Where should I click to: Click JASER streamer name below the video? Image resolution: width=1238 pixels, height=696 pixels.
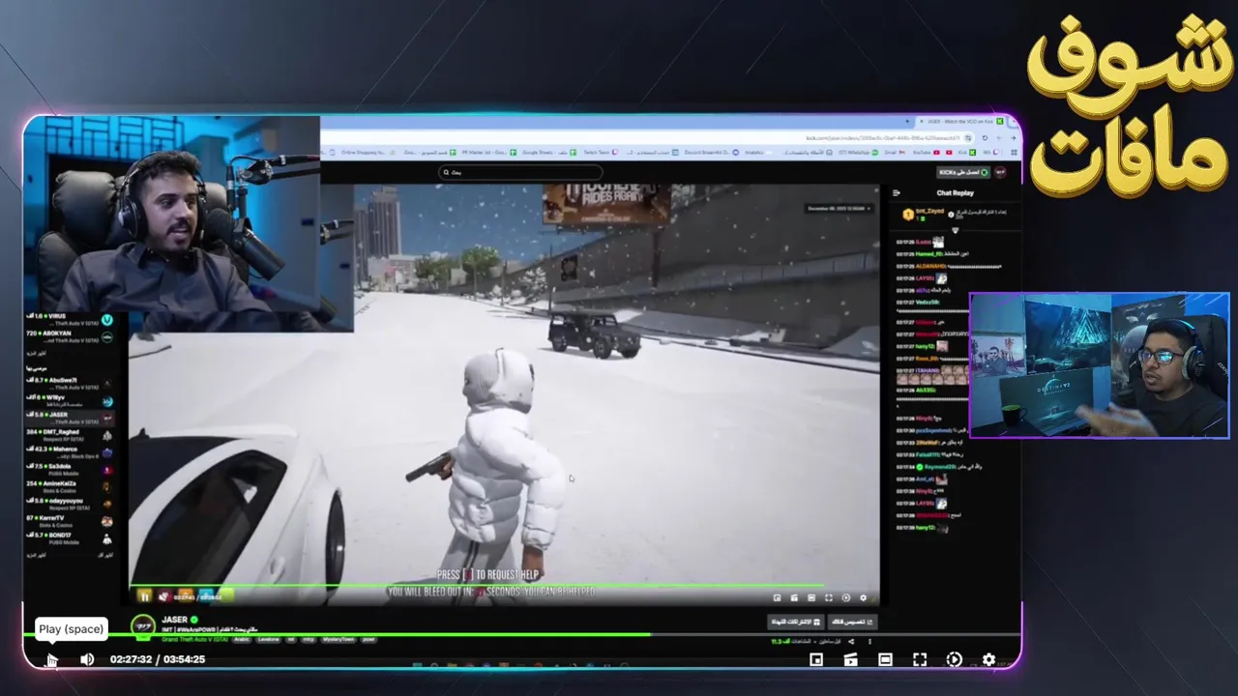174,620
